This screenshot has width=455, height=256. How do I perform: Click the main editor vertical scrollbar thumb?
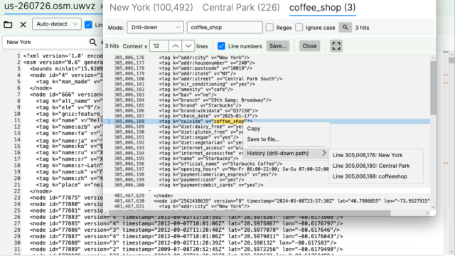coord(451,60)
